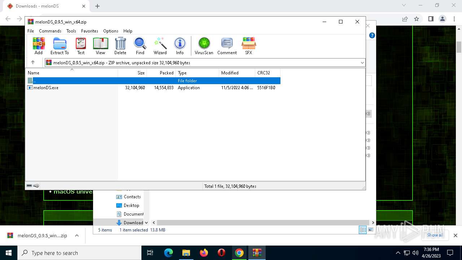
Task: Click Show all downloads button
Action: coord(435,235)
